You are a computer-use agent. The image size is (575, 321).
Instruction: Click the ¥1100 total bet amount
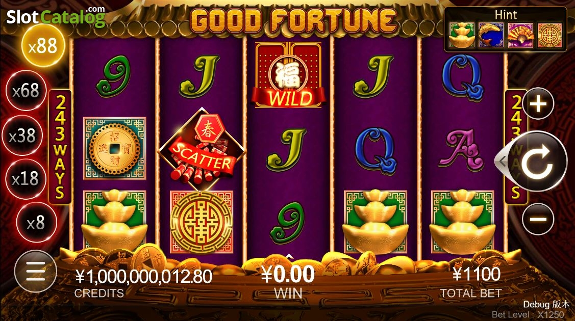[476, 274]
